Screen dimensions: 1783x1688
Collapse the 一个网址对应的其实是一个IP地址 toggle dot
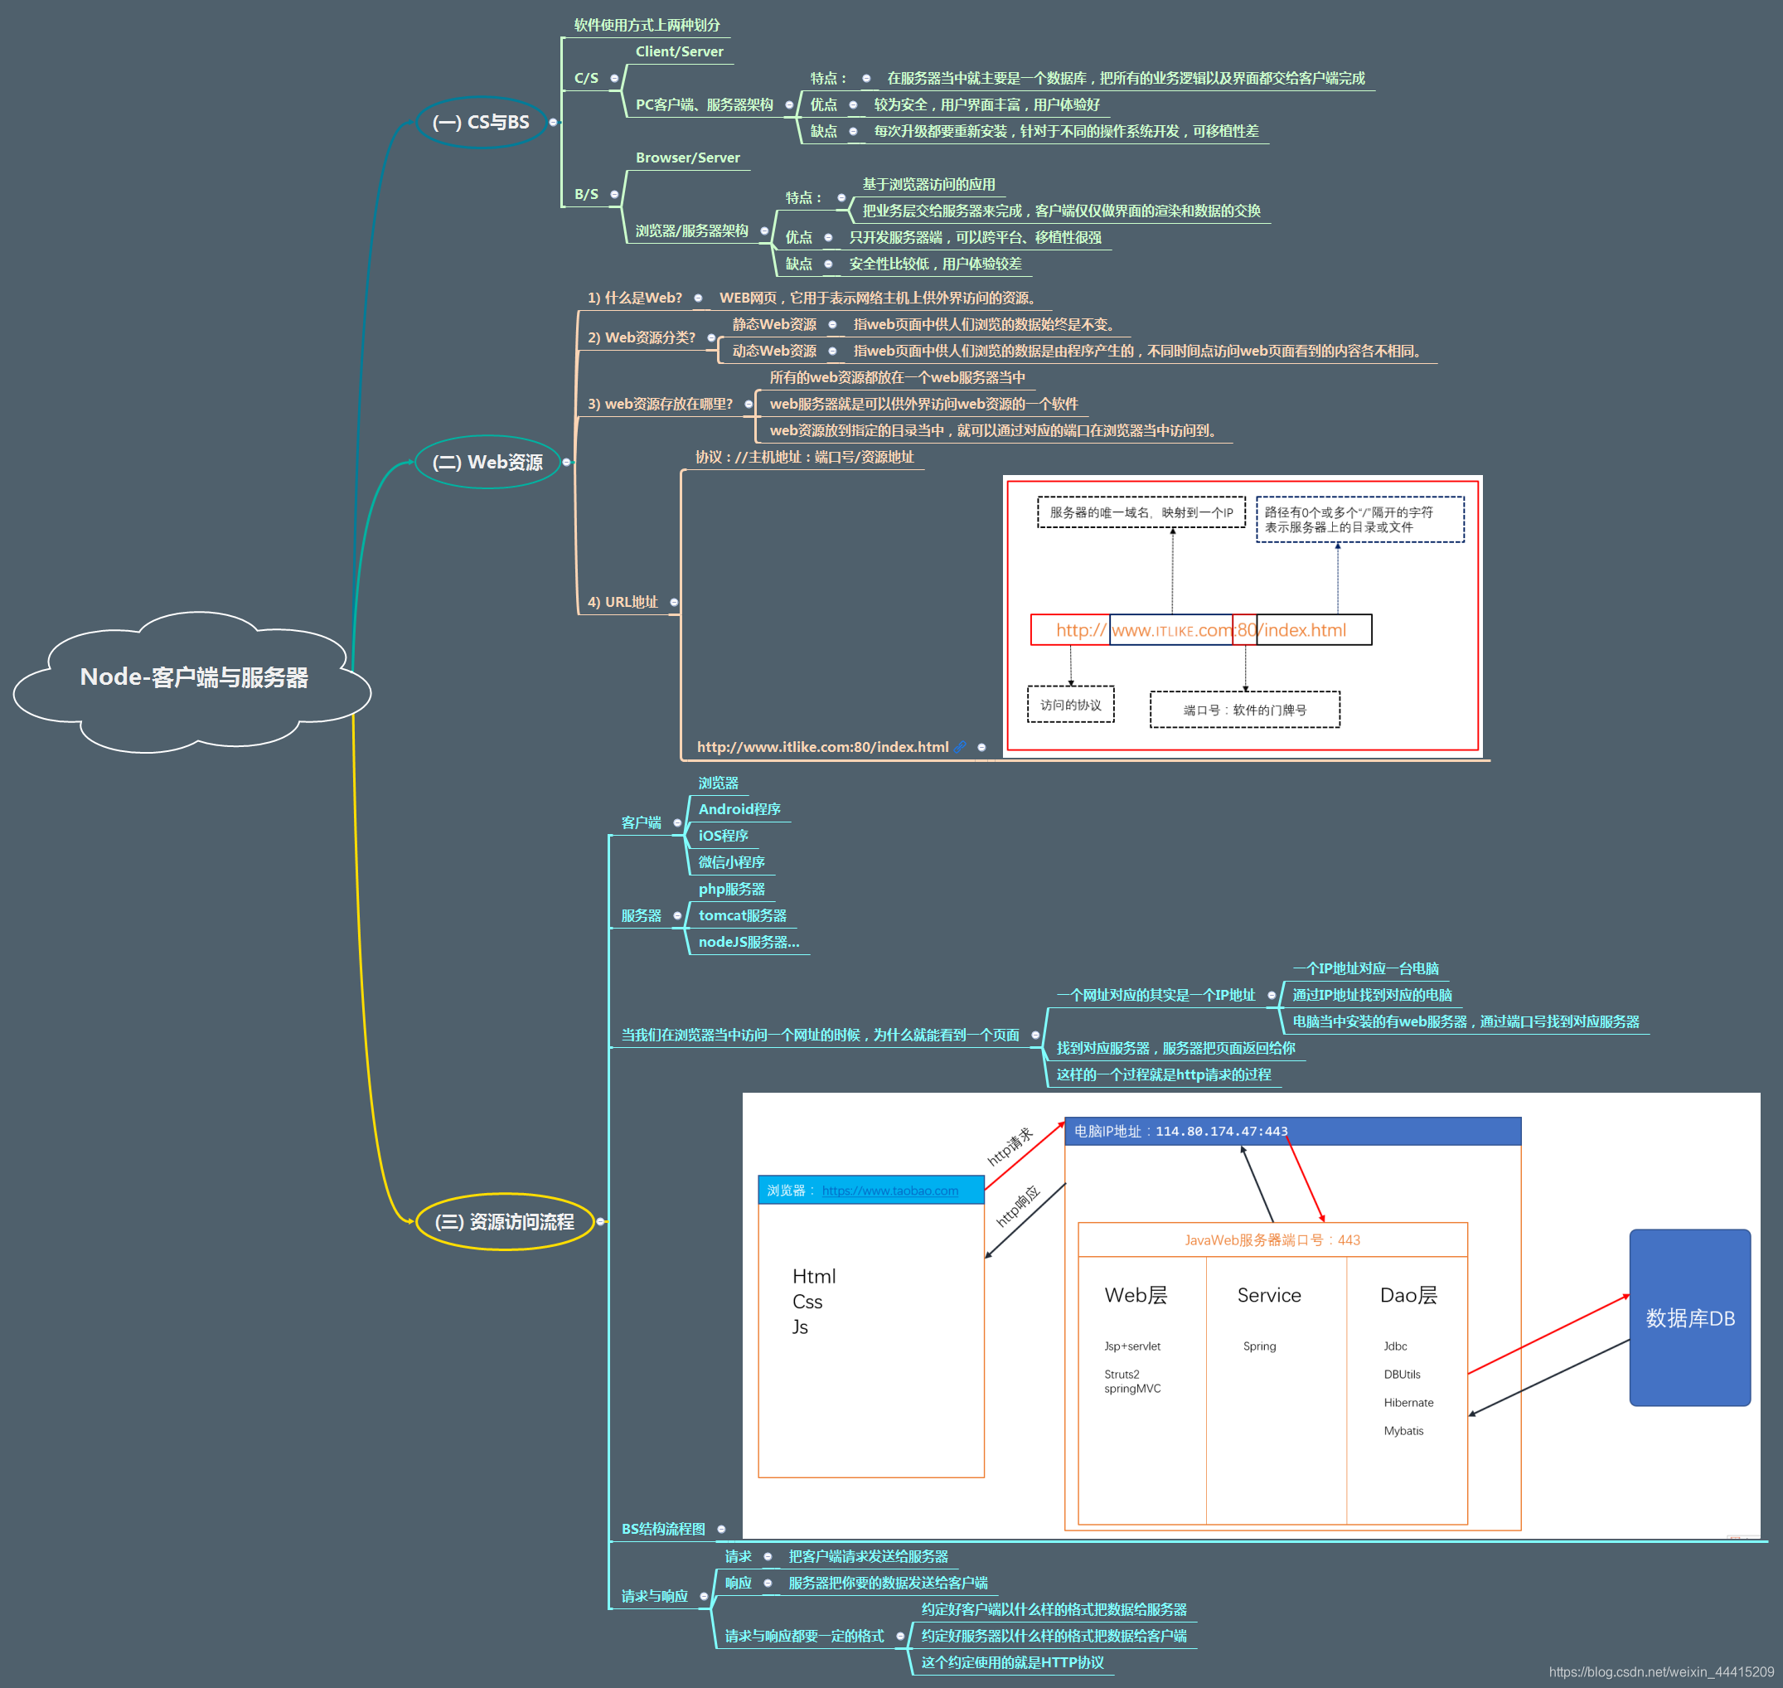(1271, 995)
